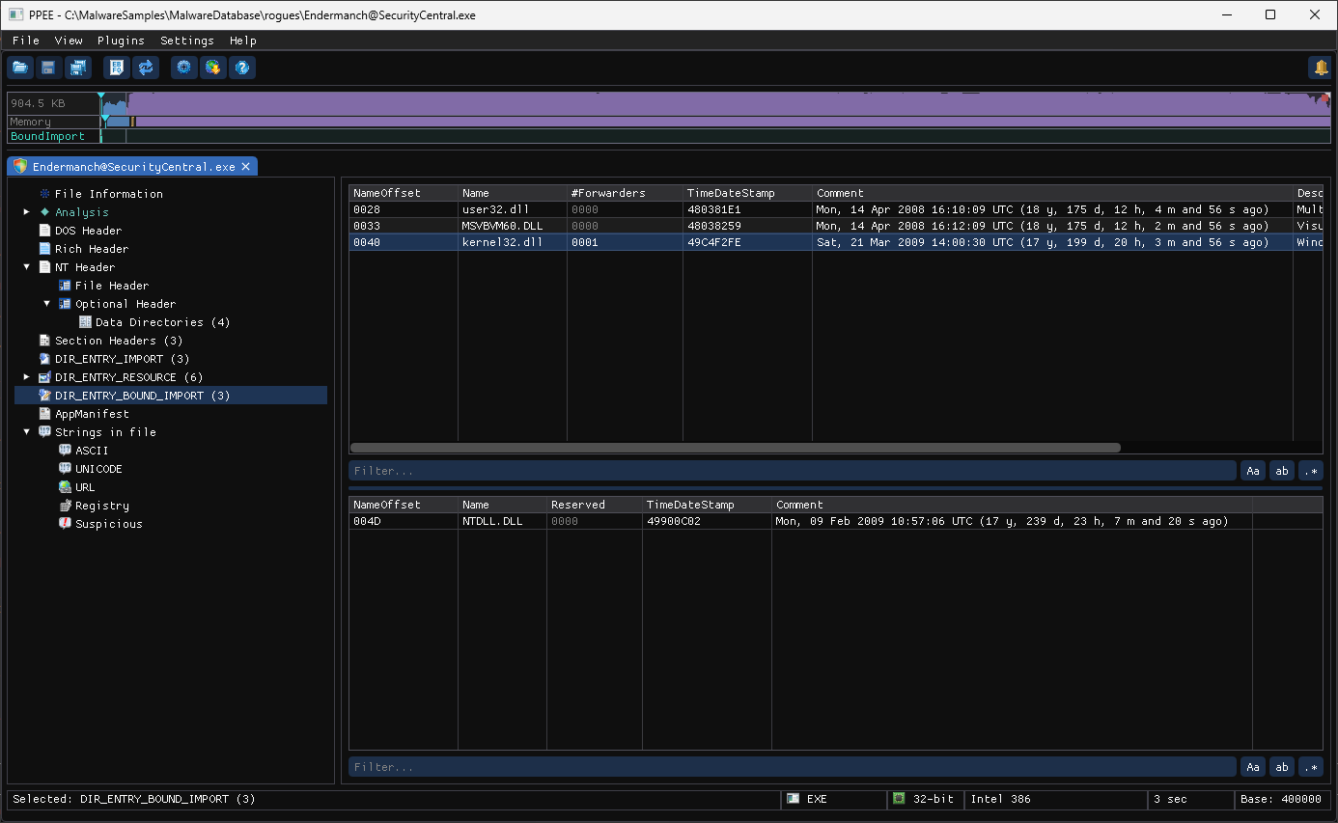1338x823 pixels.
Task: Collapse the Optional Header tree node
Action: (47, 304)
